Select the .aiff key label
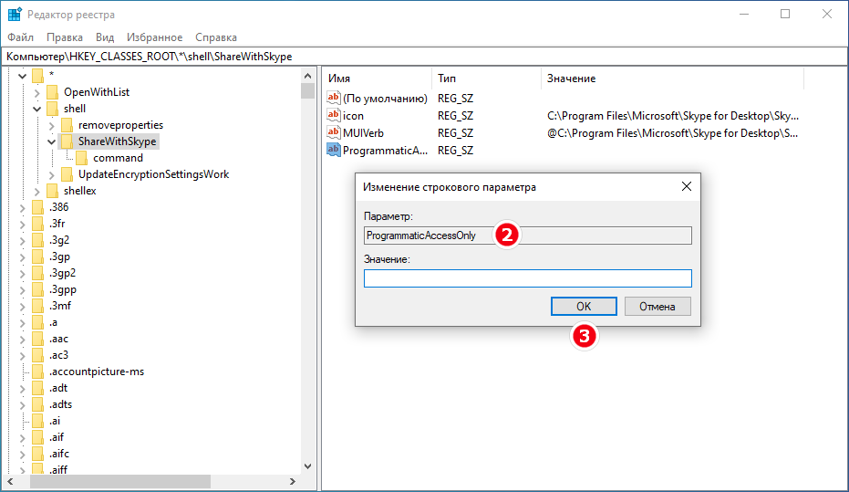Viewport: 849px width, 492px height. (58, 470)
